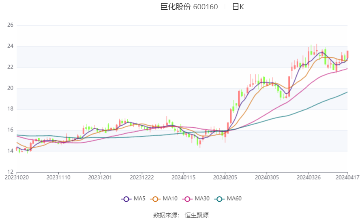Click the 20 price axis label

(10, 88)
